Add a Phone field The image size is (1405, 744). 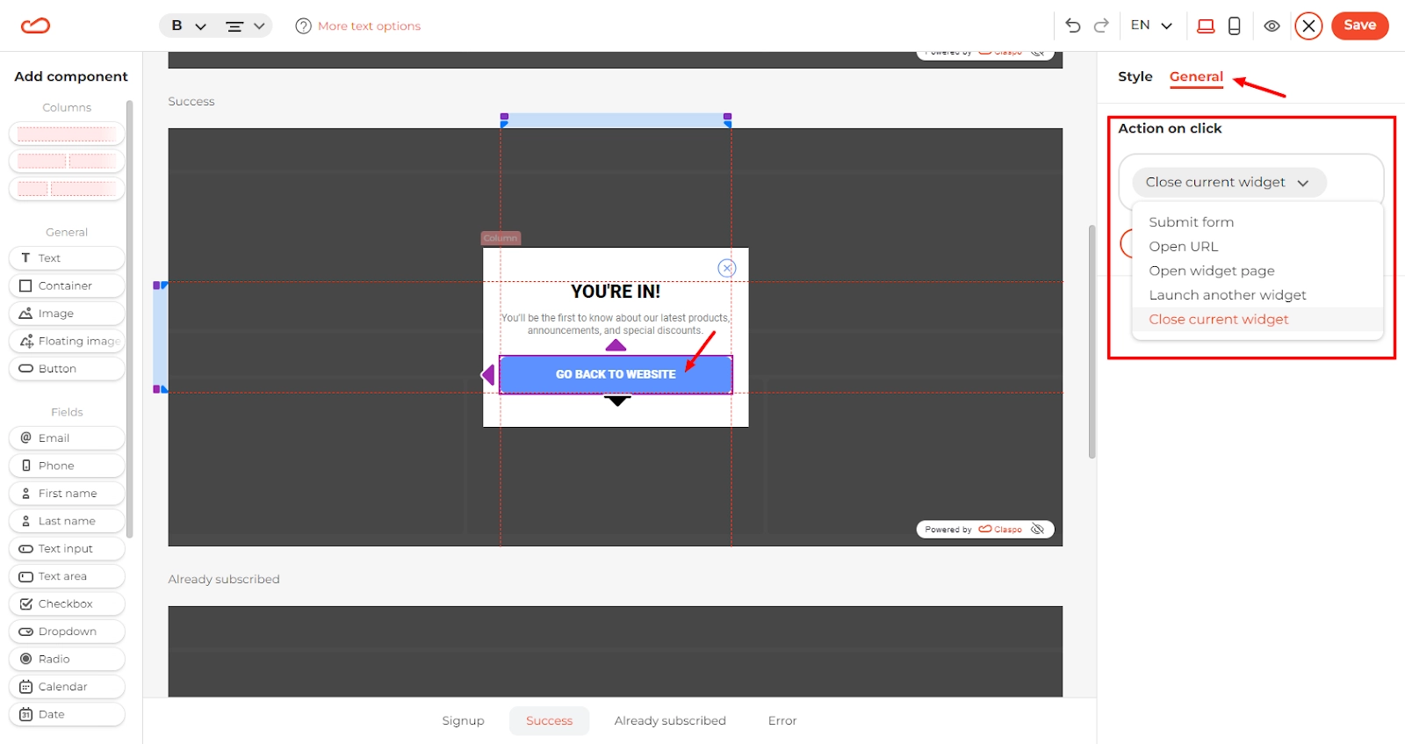[67, 466]
